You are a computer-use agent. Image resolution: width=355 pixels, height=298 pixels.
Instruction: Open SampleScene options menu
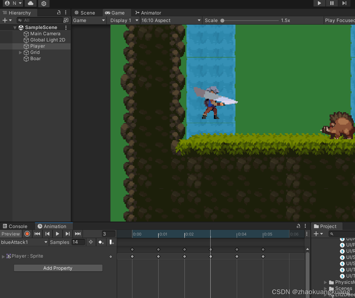click(x=66, y=27)
